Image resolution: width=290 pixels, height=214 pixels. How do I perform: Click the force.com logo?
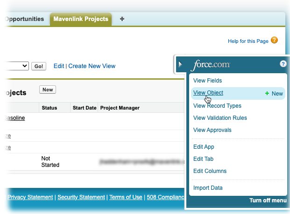[x=211, y=65]
